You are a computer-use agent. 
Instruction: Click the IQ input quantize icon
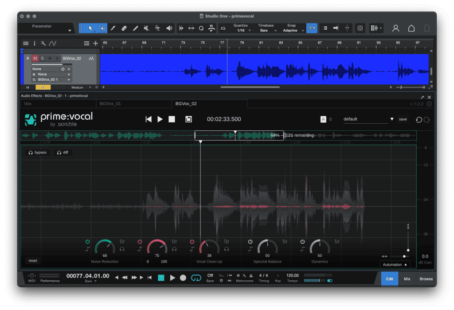tap(223, 28)
